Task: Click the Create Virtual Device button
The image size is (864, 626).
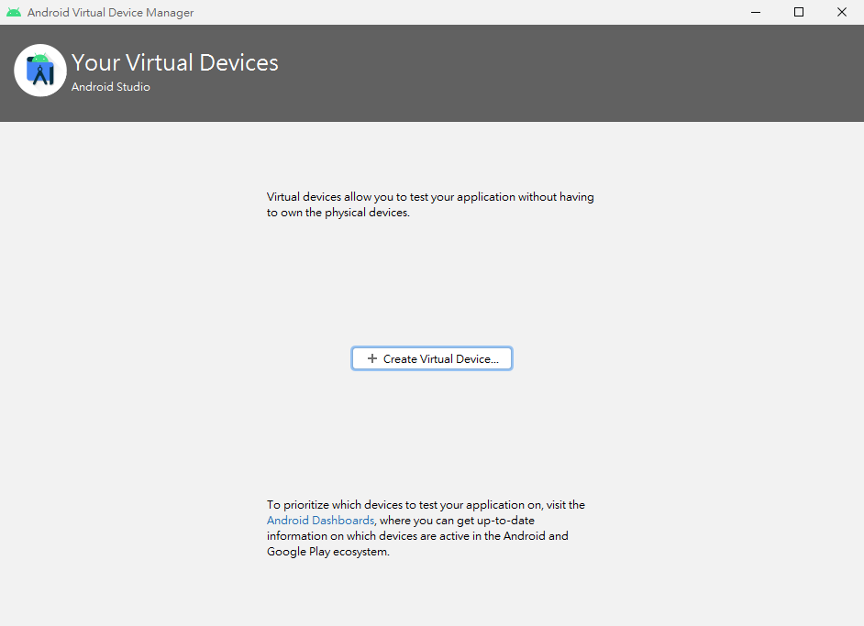Action: [x=432, y=358]
